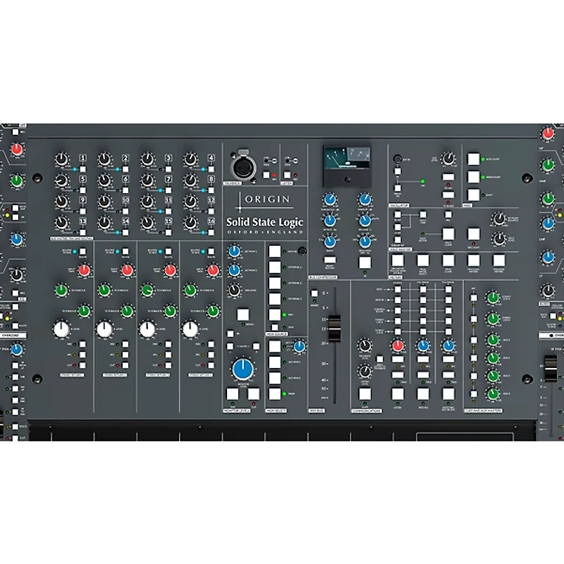564x564 pixels.
Task: Click the Listen Level knob
Action: click(364, 372)
